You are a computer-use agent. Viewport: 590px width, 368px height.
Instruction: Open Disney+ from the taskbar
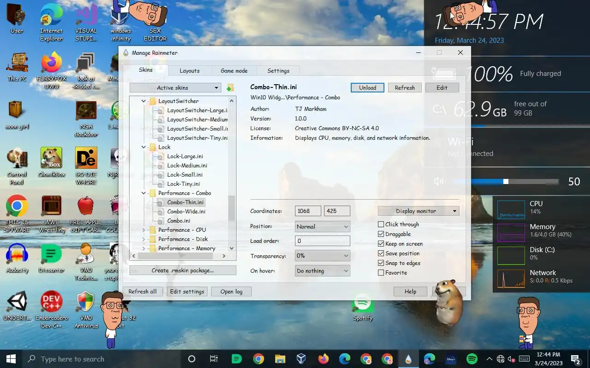coord(450,359)
